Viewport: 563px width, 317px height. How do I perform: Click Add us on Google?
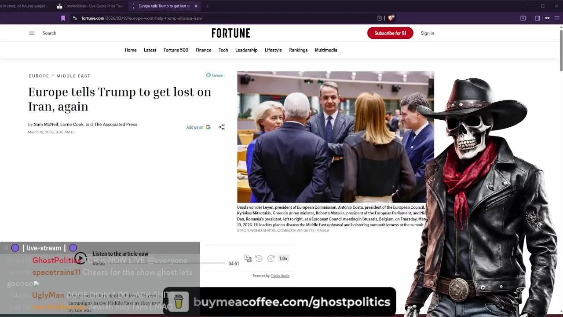[198, 127]
